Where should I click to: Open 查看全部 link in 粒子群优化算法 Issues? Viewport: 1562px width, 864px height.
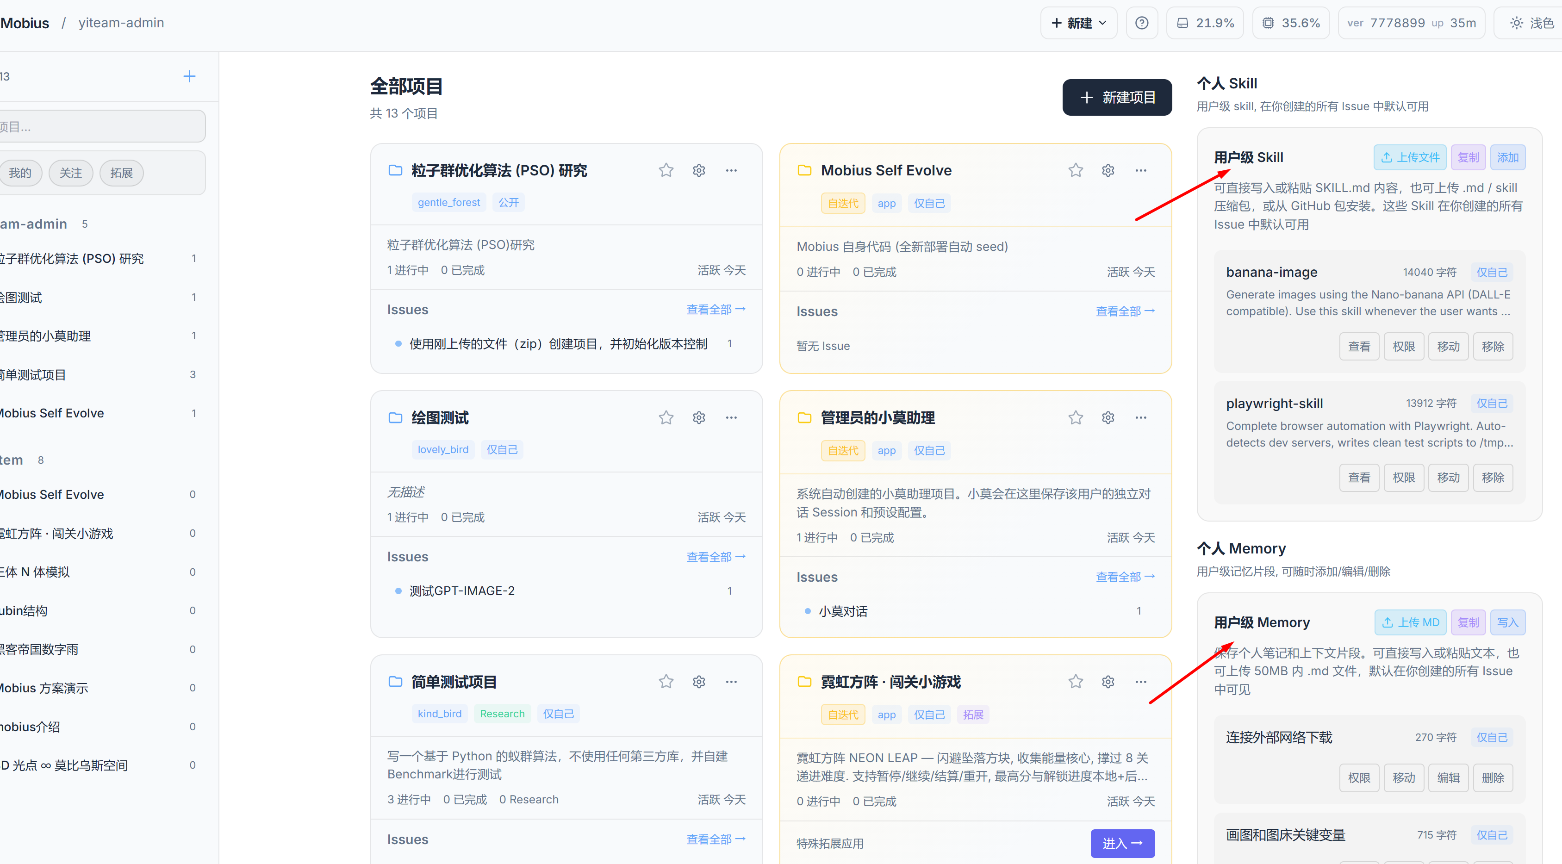pos(716,310)
